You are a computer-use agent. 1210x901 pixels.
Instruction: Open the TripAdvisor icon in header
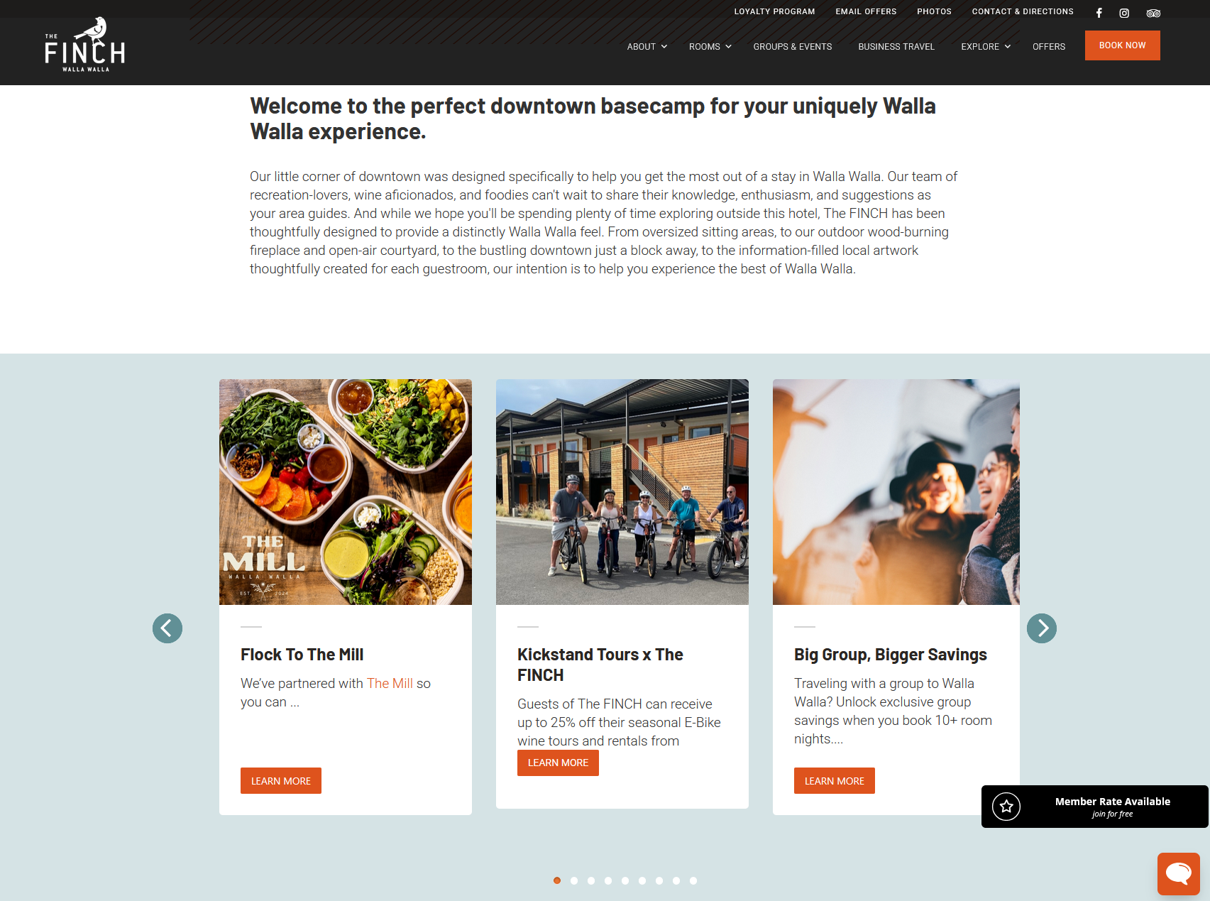coord(1153,13)
